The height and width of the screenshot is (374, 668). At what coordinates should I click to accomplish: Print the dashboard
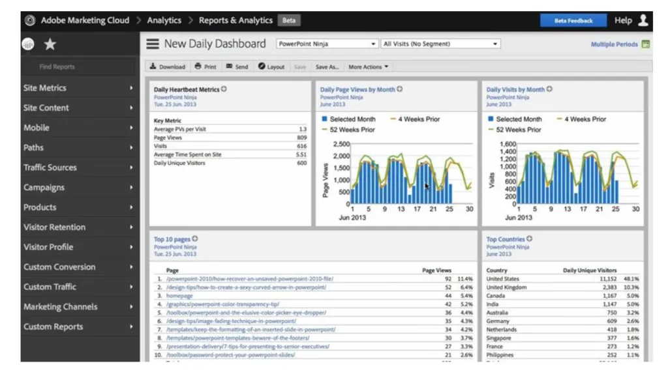coord(205,67)
